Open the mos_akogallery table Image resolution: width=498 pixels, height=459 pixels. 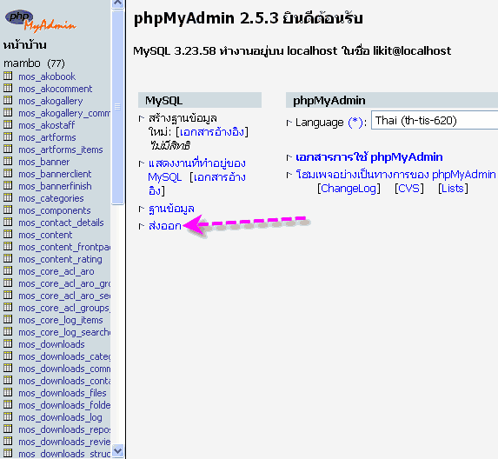click(x=50, y=101)
